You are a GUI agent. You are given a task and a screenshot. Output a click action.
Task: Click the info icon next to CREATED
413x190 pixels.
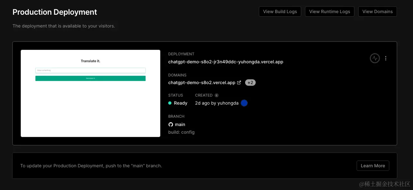[217, 95]
